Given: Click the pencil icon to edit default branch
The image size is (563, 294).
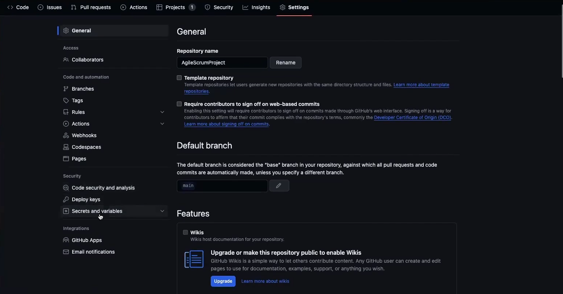Looking at the screenshot, I should [279, 186].
